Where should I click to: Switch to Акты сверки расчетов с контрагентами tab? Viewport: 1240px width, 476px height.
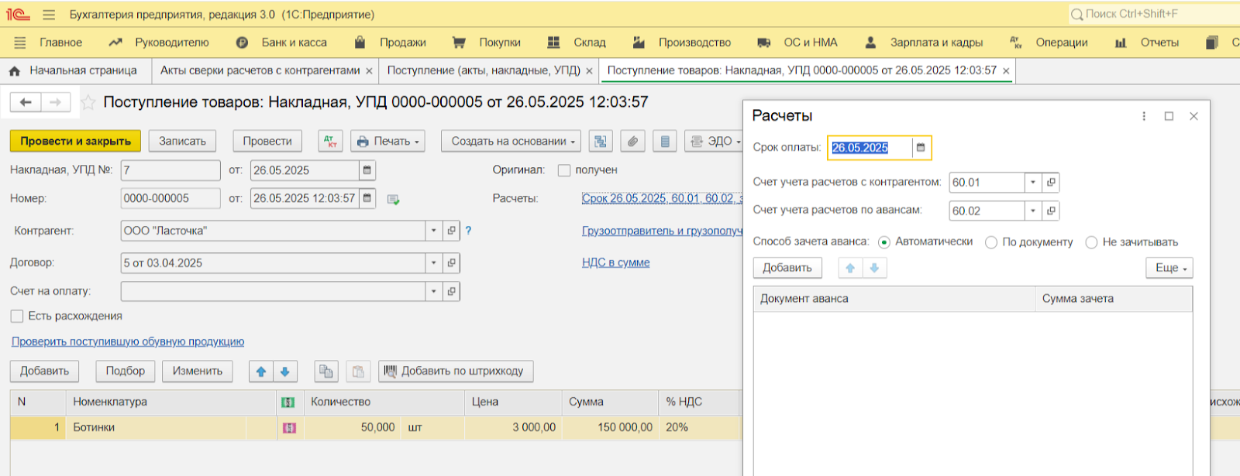[260, 70]
